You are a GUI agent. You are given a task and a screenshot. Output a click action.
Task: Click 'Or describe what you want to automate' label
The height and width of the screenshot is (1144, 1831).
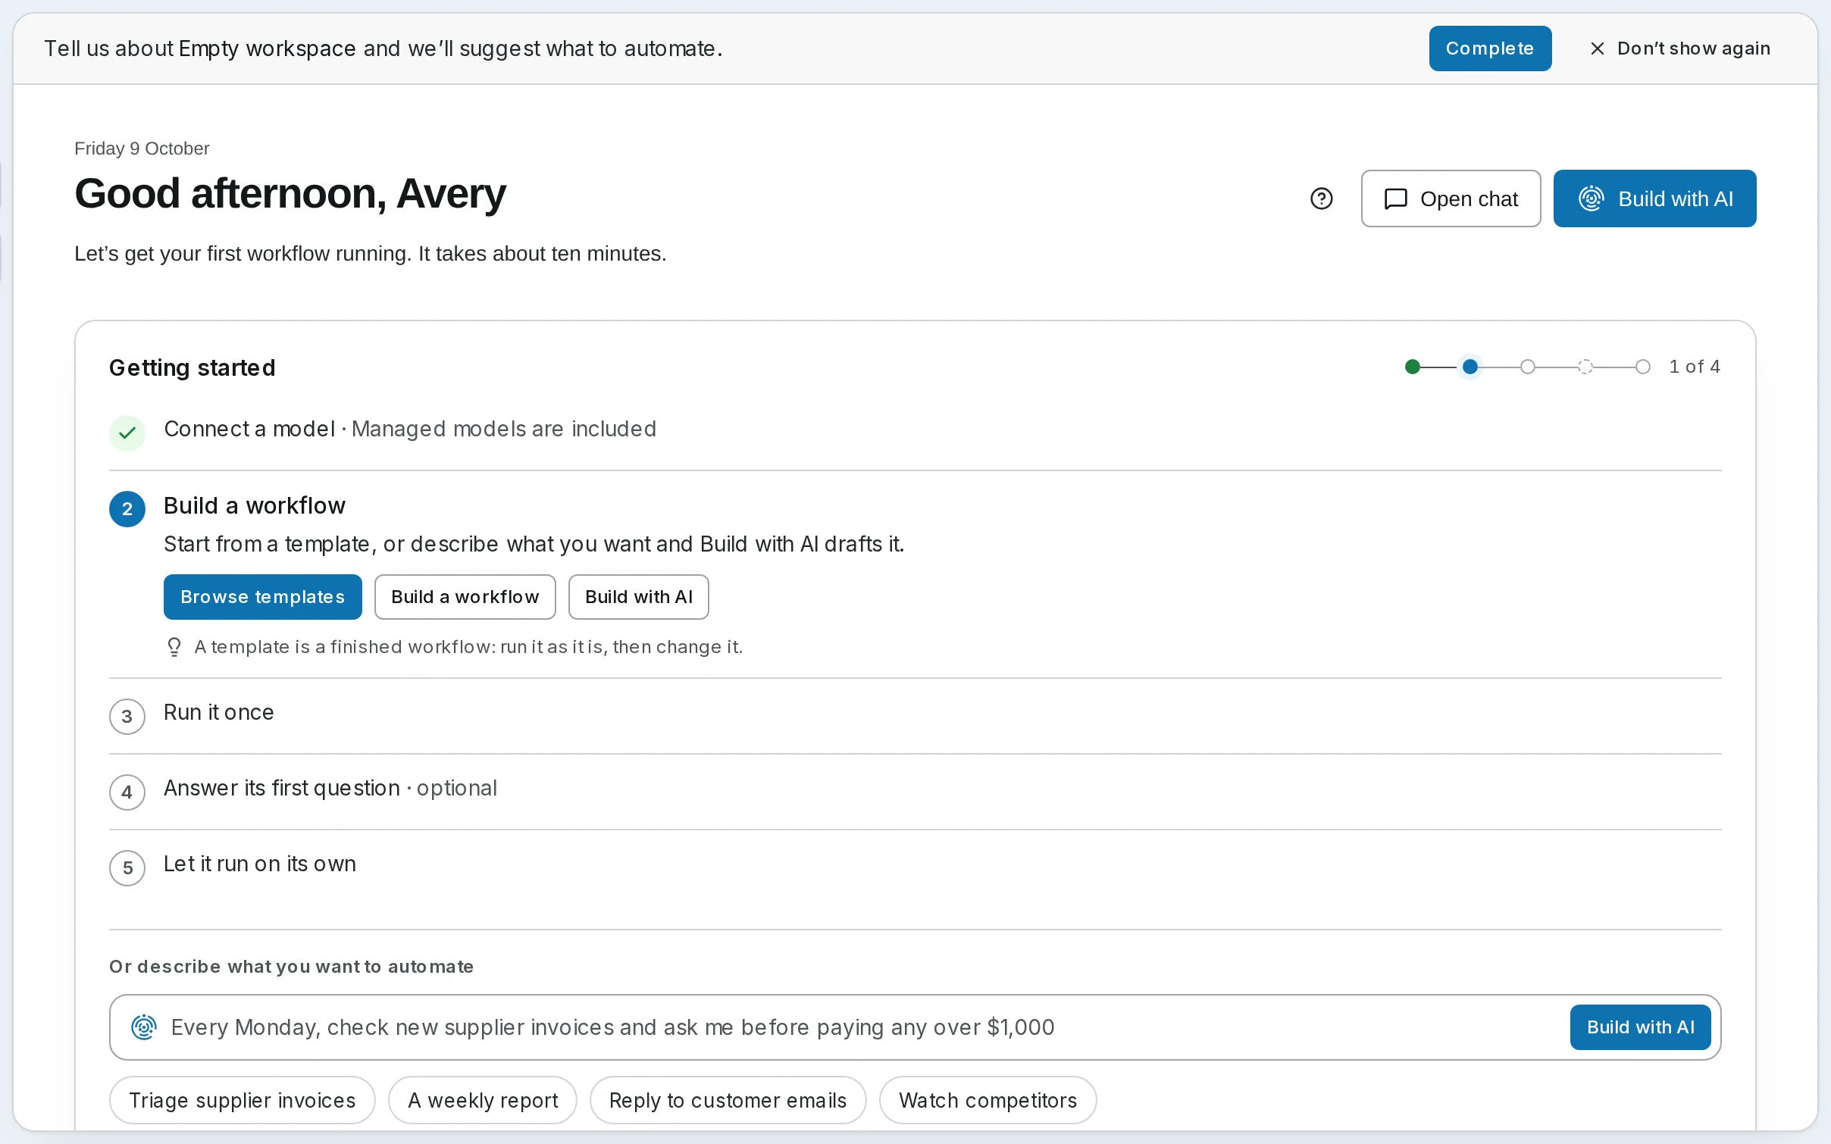coord(292,967)
